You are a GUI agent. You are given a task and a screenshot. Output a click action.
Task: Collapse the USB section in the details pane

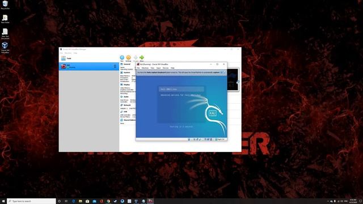coord(125,112)
